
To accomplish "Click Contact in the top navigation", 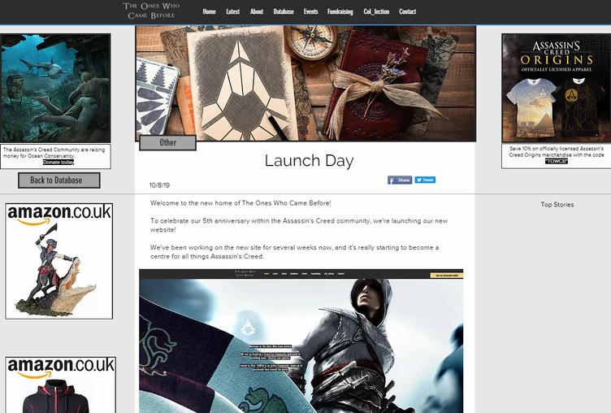I will coord(407,11).
